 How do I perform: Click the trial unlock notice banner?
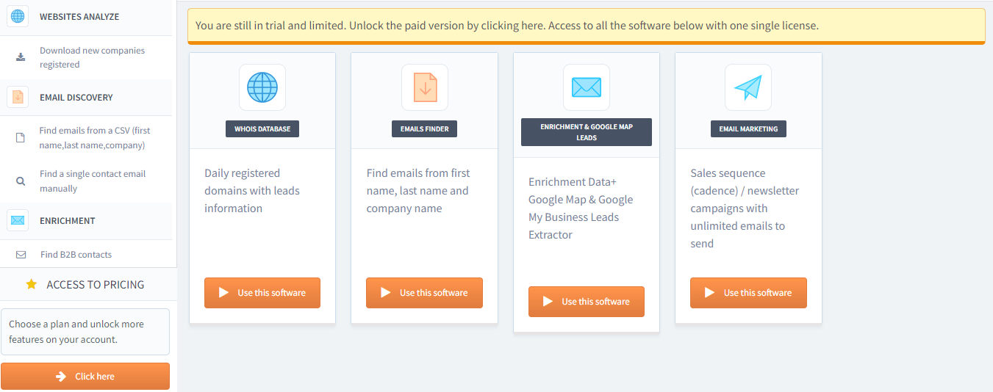coord(506,26)
